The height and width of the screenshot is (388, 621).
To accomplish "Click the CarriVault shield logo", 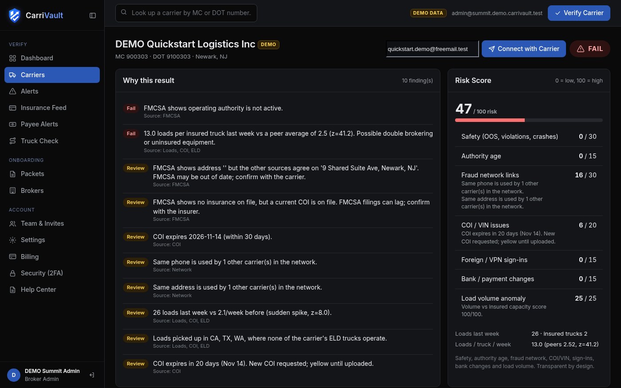I will click(x=15, y=16).
